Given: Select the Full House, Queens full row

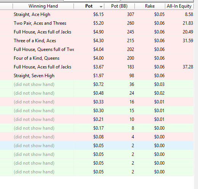Looking at the screenshot, I should [97, 49].
